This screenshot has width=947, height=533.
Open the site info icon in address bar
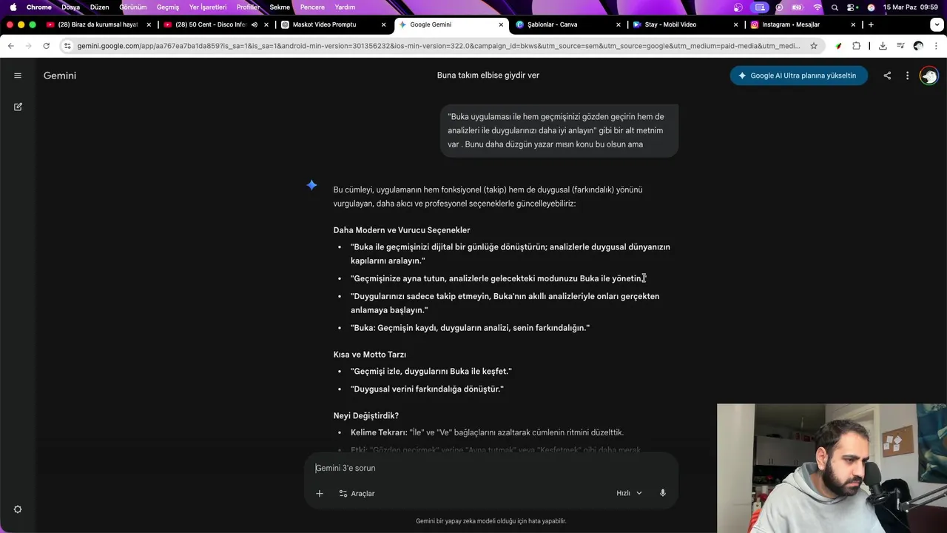(x=68, y=46)
